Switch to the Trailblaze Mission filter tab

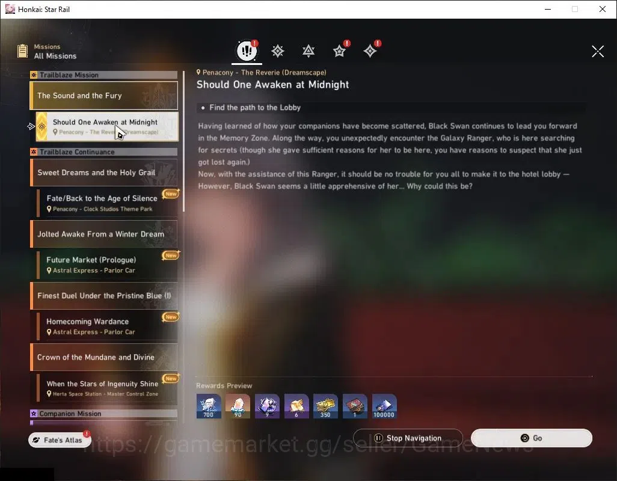(278, 51)
